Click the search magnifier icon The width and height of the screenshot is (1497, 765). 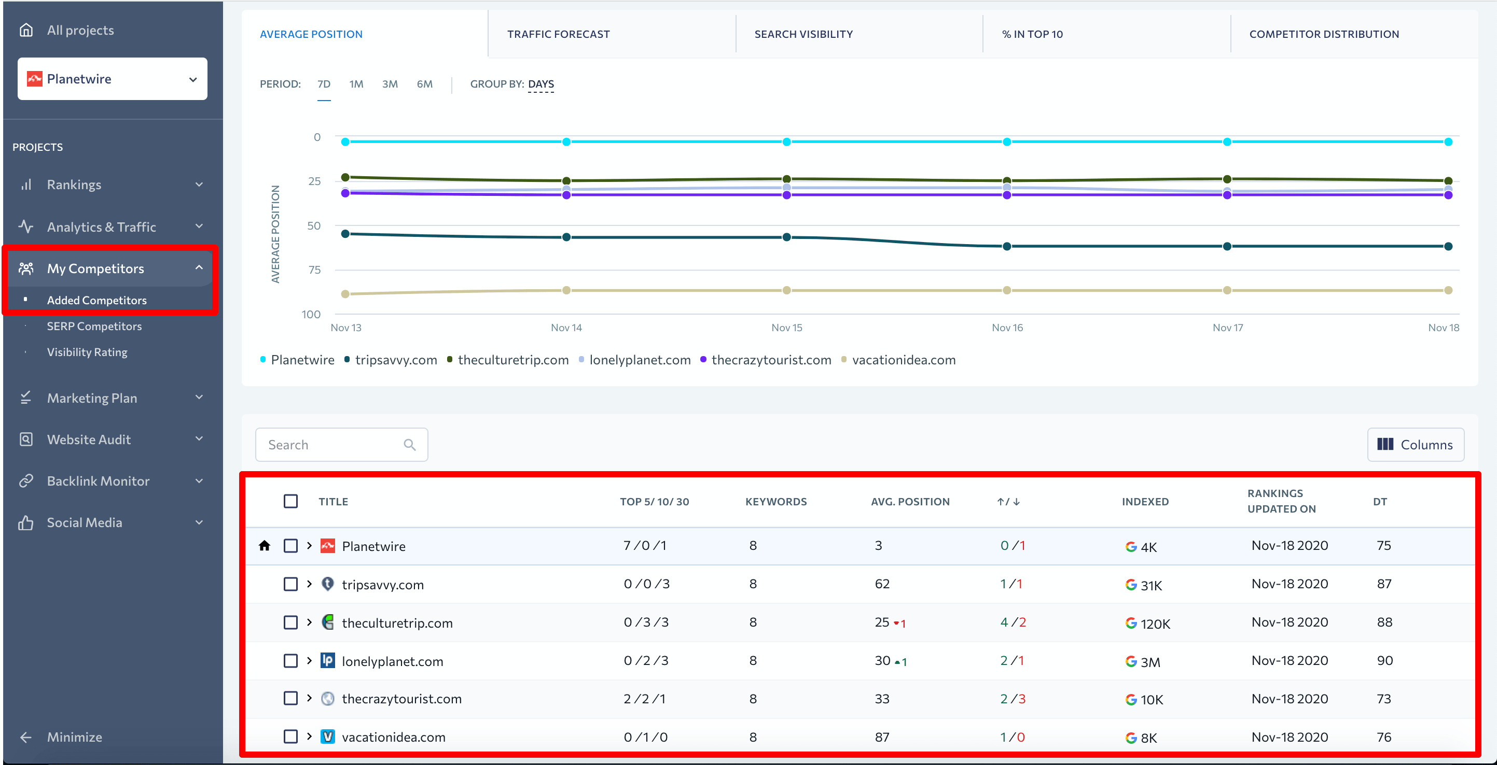(410, 445)
